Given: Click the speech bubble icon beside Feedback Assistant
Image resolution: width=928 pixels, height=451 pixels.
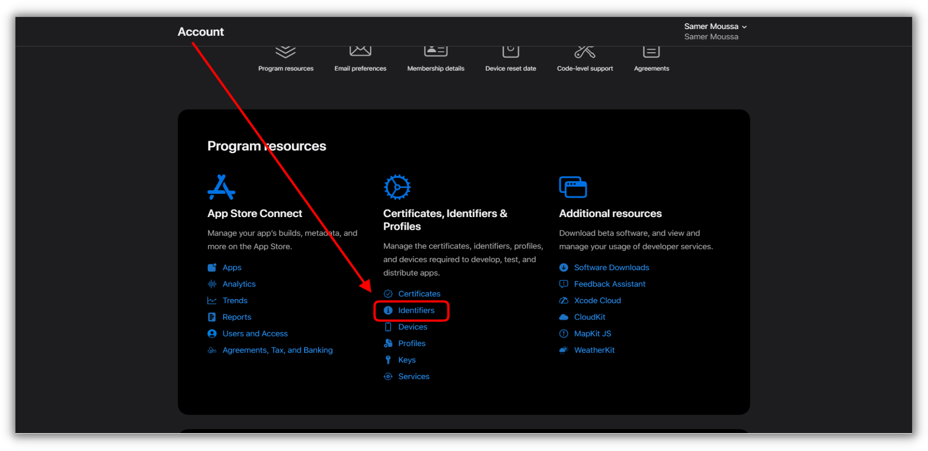Looking at the screenshot, I should pyautogui.click(x=564, y=284).
